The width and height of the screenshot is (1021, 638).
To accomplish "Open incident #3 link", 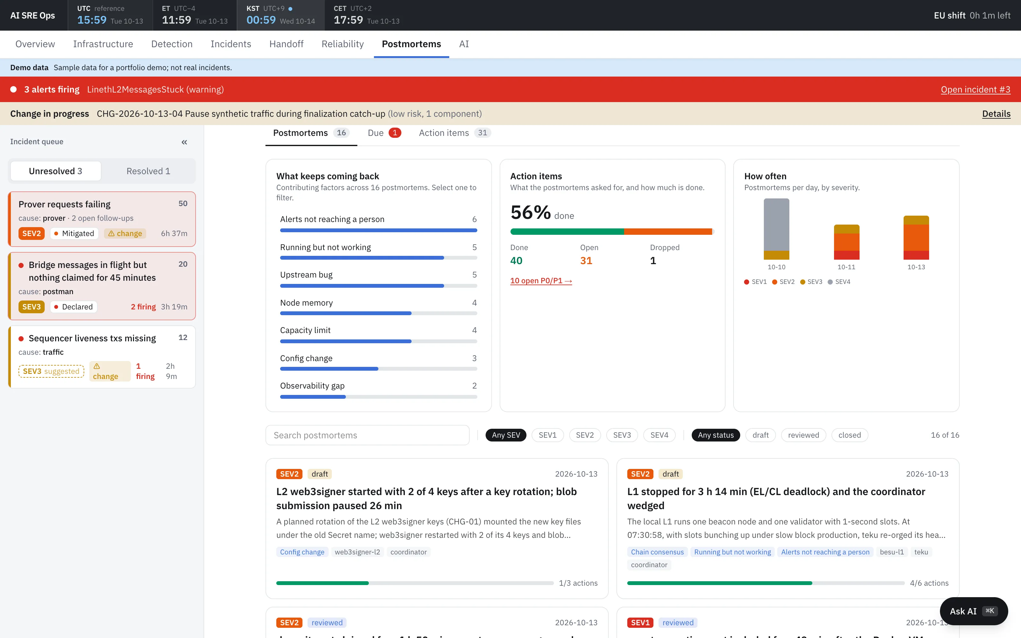I will point(975,89).
